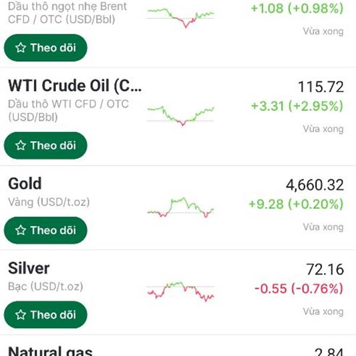This screenshot has width=356, height=356.
Task: Tap the star icon in Brent's Theo dõi button
Action: tap(21, 48)
